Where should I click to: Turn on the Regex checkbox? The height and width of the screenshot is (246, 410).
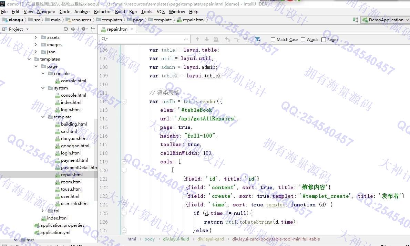pyautogui.click(x=324, y=40)
